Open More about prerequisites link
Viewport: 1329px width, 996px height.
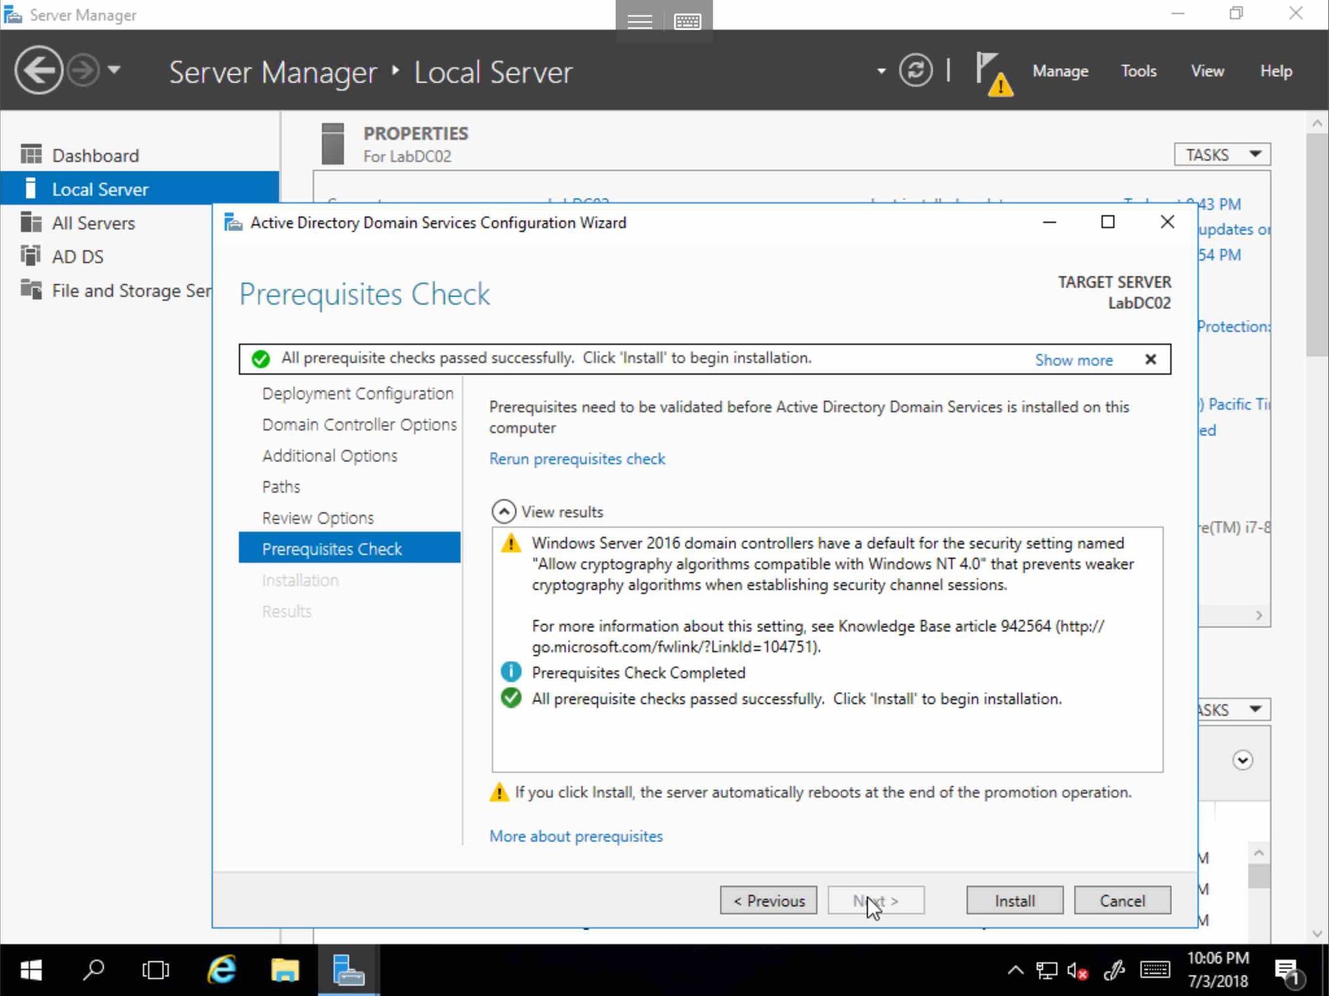576,836
